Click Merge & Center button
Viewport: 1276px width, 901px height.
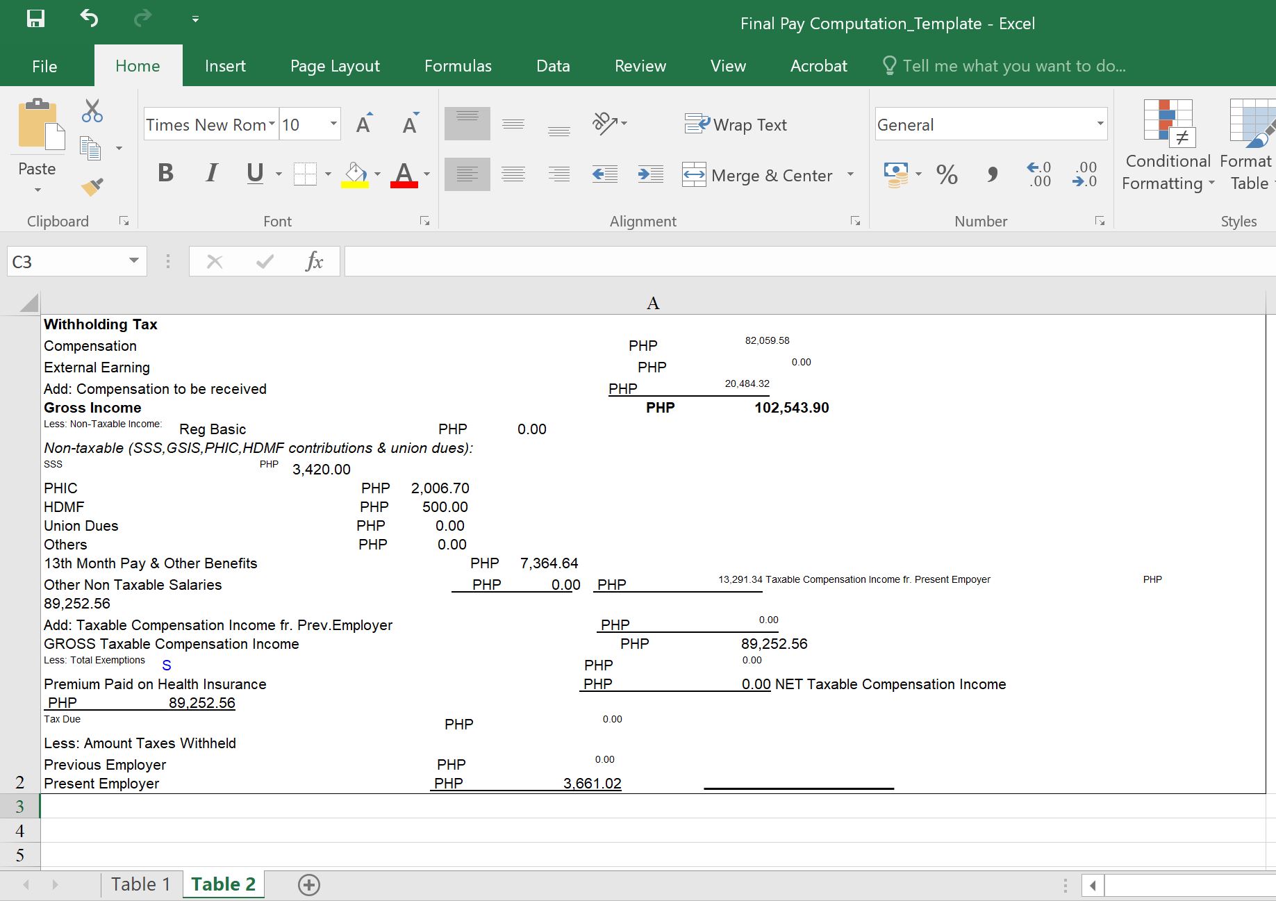point(757,175)
